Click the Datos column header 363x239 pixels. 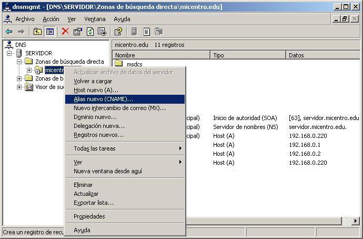click(x=322, y=55)
